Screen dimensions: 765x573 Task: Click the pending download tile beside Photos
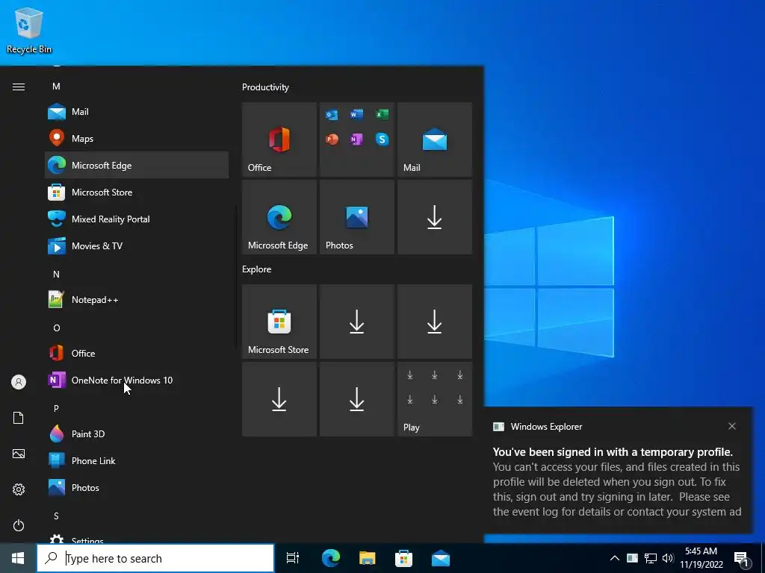tap(435, 217)
